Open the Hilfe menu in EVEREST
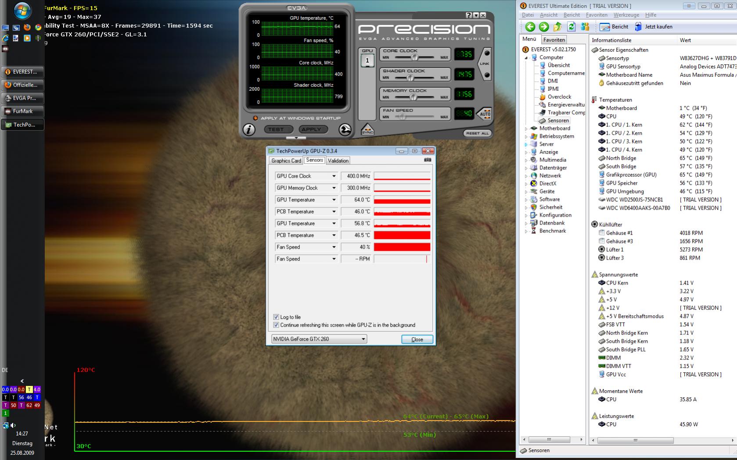 click(x=651, y=15)
